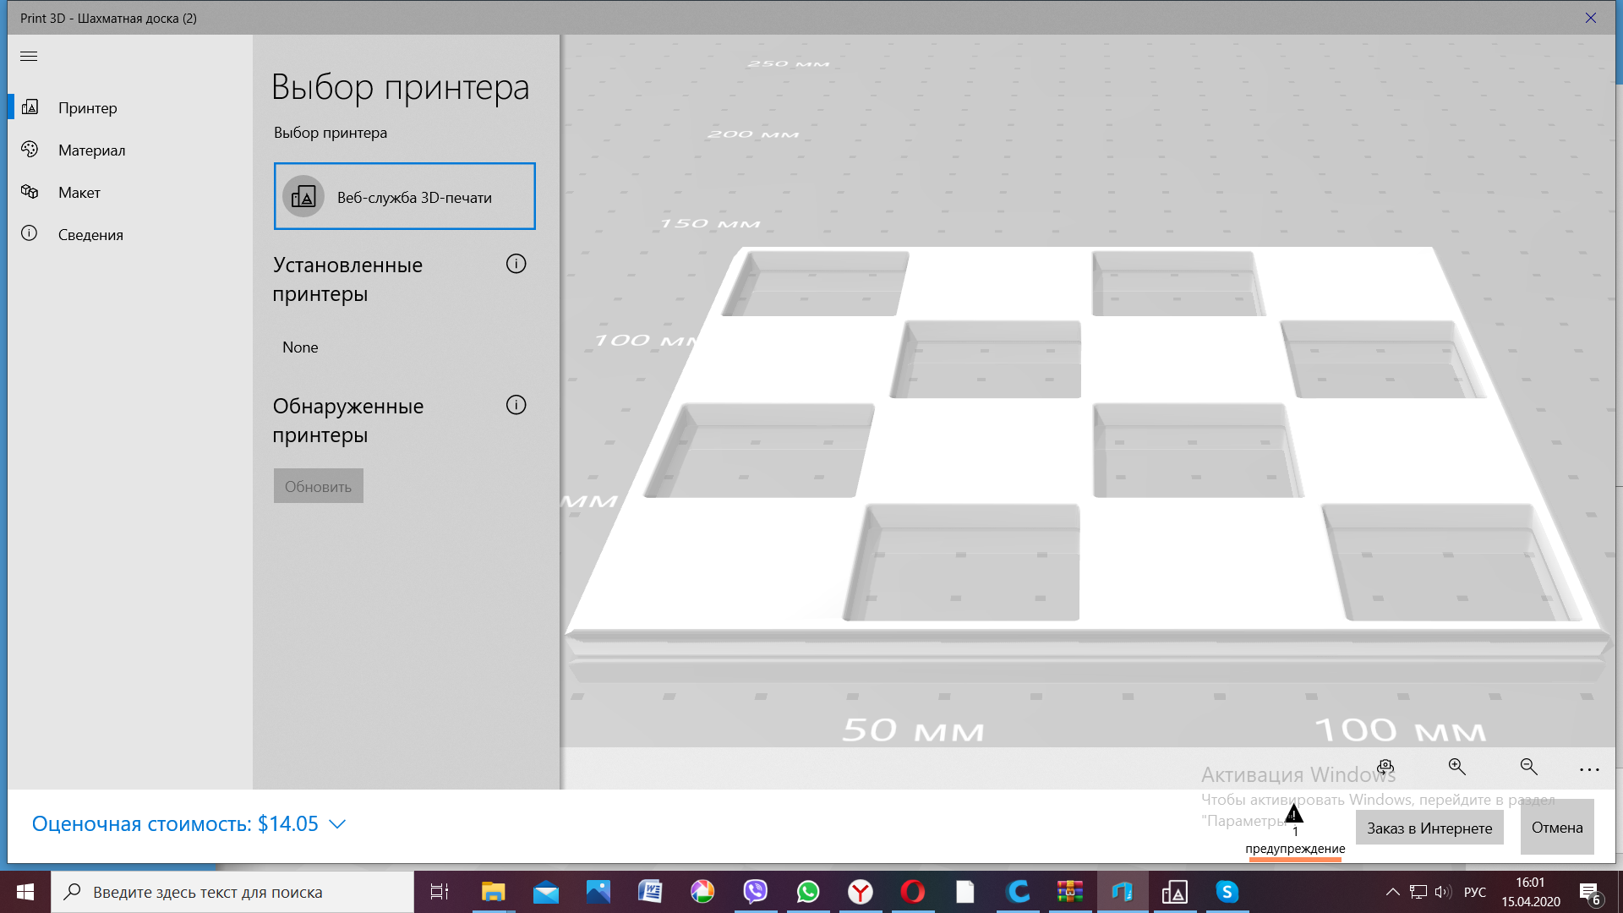Click the Оценочная стоимость $14.05 link

(x=175, y=823)
